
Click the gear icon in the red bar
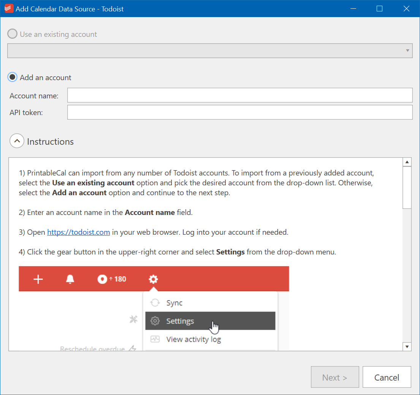(x=153, y=279)
